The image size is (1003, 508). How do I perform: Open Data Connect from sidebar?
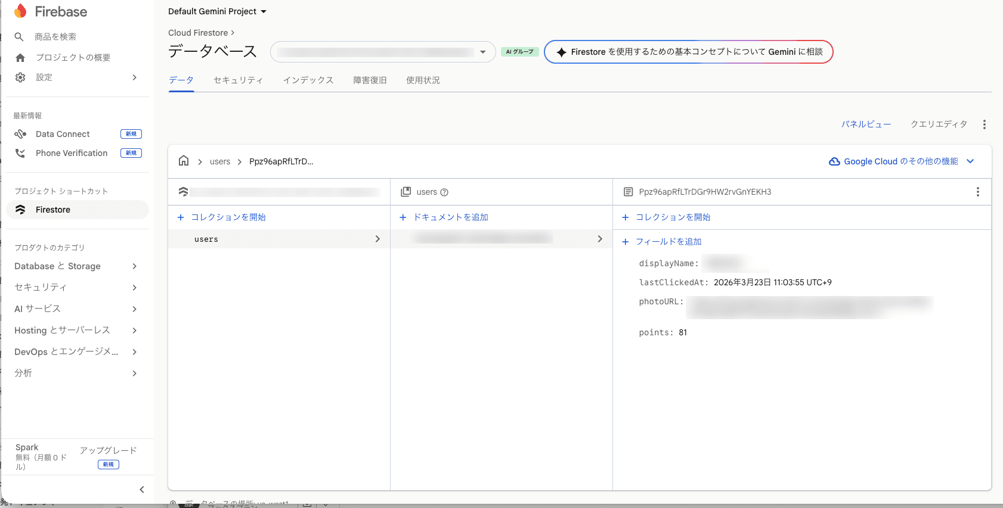click(63, 134)
